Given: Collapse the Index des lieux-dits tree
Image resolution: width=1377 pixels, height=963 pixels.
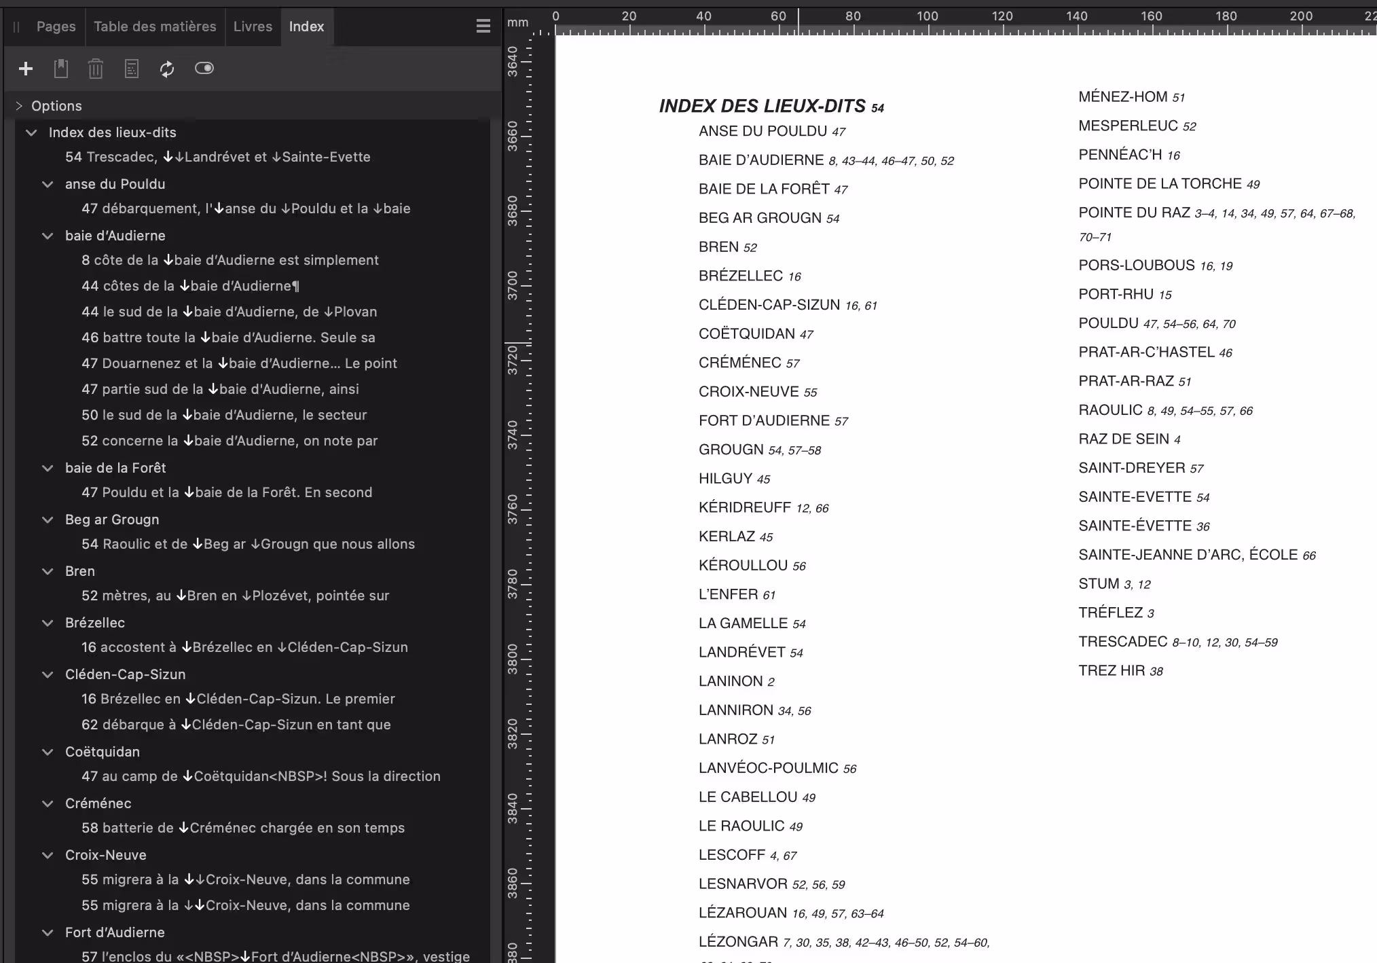Looking at the screenshot, I should [x=31, y=132].
